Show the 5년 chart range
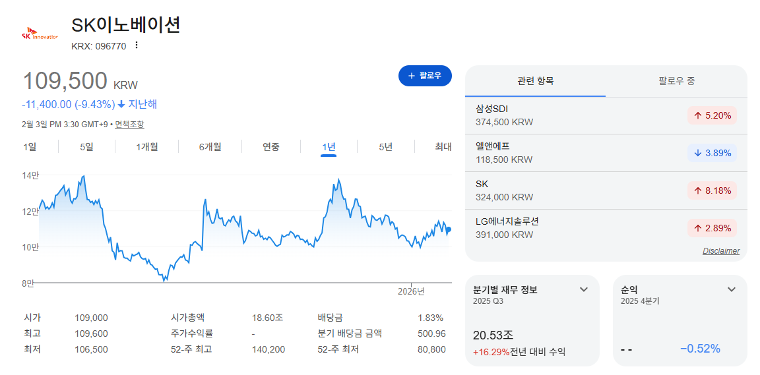Screen dimensions: 760x375 386,146
